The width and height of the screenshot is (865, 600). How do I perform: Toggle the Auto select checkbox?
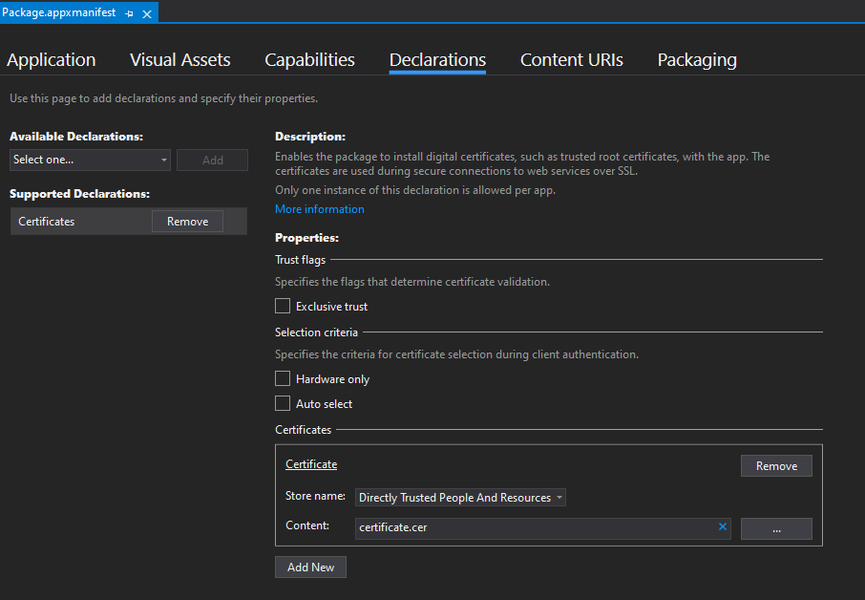pos(283,404)
